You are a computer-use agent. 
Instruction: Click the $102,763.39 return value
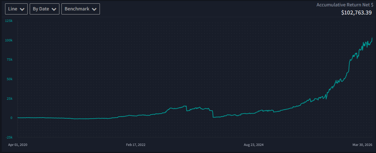click(356, 13)
